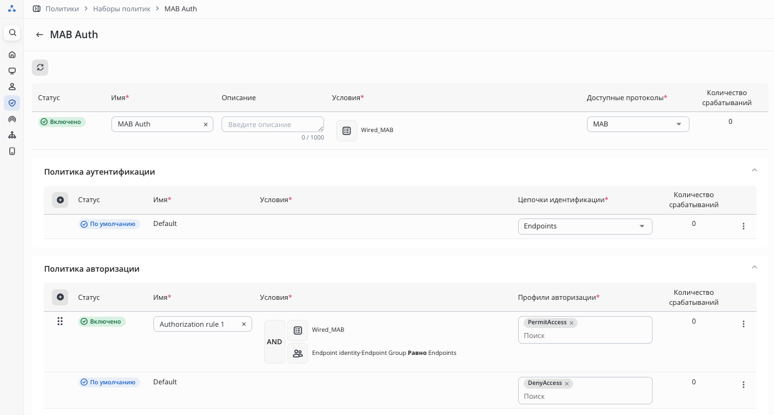
Task: Add a new authentication policy rule
Action: [60, 200]
